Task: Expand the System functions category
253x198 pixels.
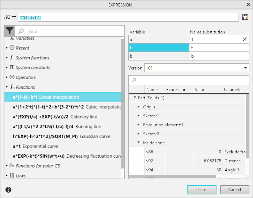Action: pyautogui.click(x=7, y=58)
